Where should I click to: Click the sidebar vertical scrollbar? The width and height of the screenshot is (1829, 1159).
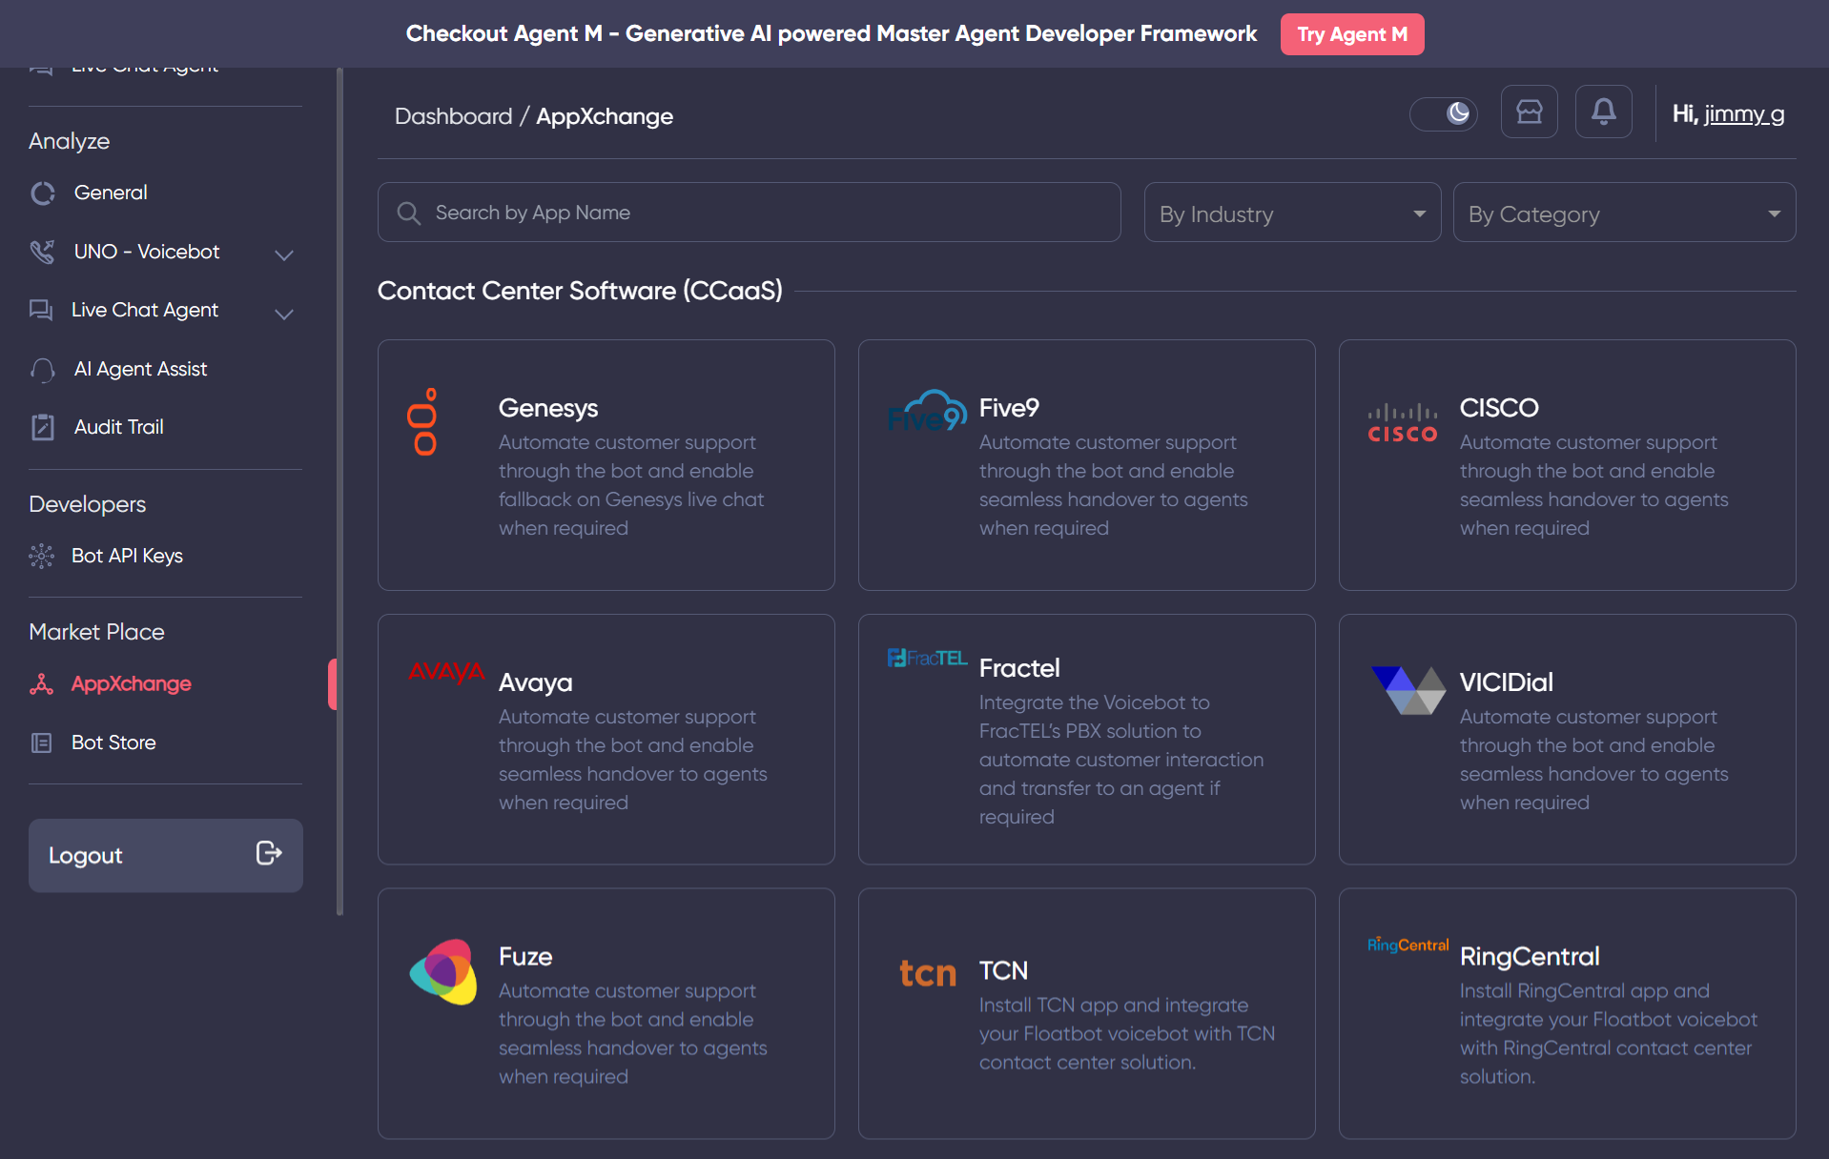(340, 491)
